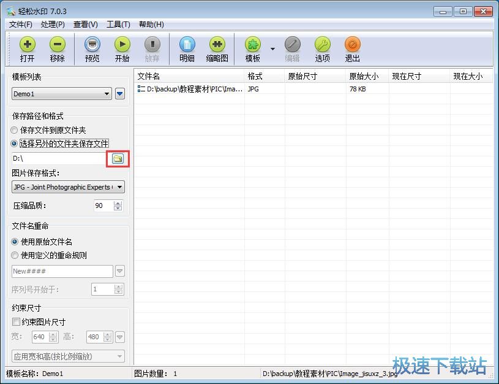Adjust the 高 480 height spinner arrows

108,337
